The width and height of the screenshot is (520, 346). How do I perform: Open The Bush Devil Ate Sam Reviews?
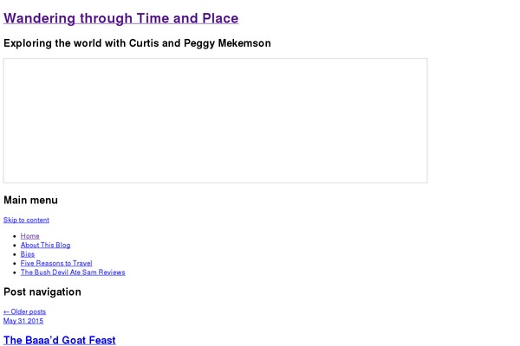pyautogui.click(x=73, y=272)
